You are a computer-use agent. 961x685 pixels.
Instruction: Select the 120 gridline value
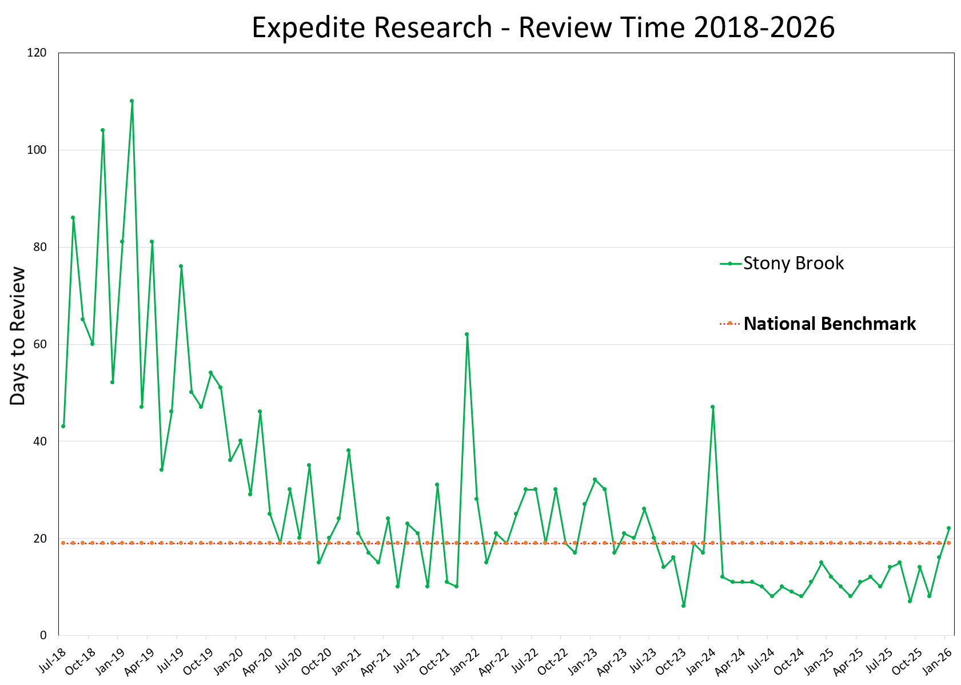pos(38,53)
